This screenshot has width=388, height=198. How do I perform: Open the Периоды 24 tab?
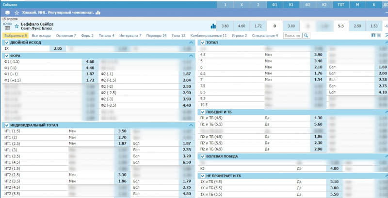click(158, 36)
